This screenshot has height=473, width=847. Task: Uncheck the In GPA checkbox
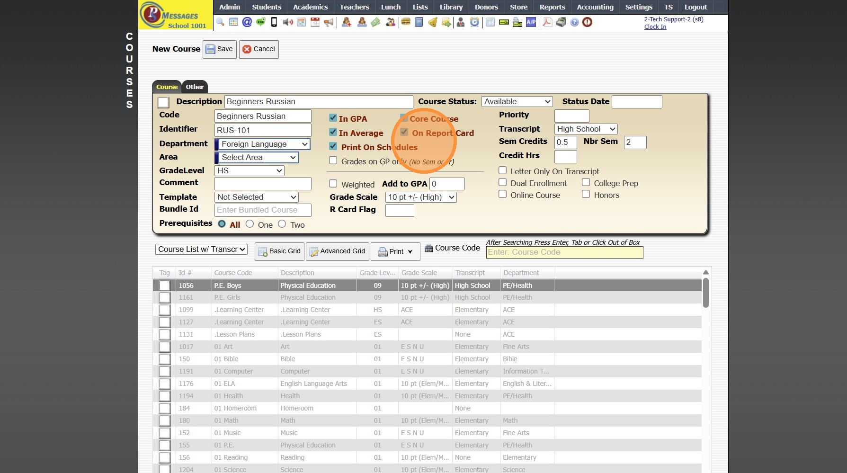pos(333,118)
